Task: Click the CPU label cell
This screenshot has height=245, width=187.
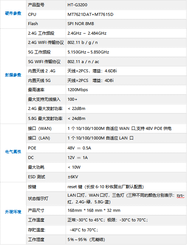Action: [32, 14]
